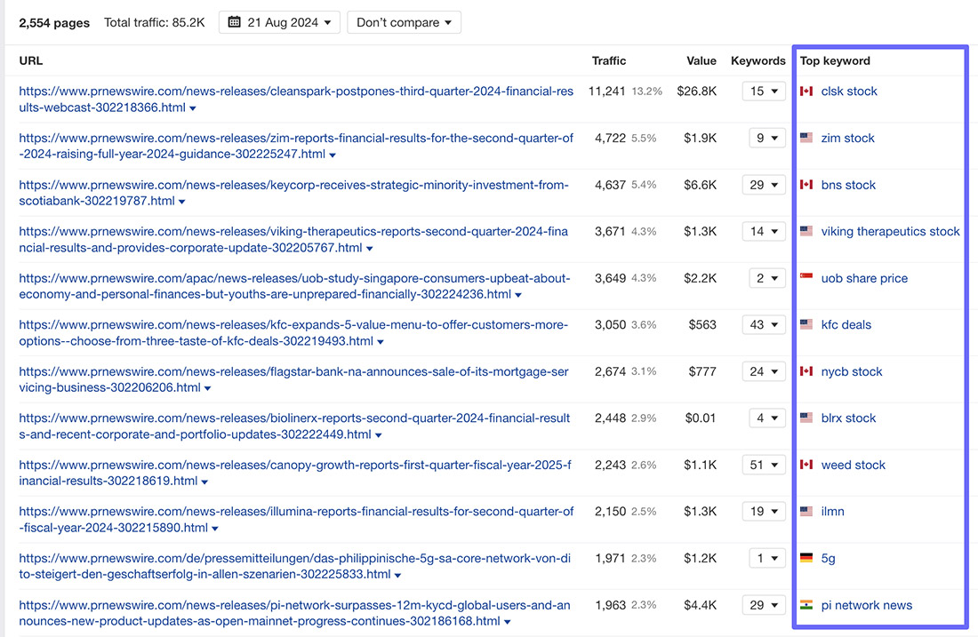Open the pi-network-surpasses-12m URL link
Viewport: 978px width, 637px height.
tap(294, 613)
